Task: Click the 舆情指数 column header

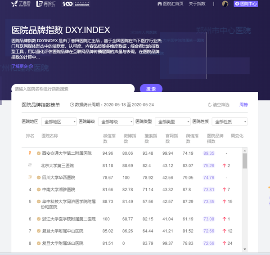Action: click(192, 139)
